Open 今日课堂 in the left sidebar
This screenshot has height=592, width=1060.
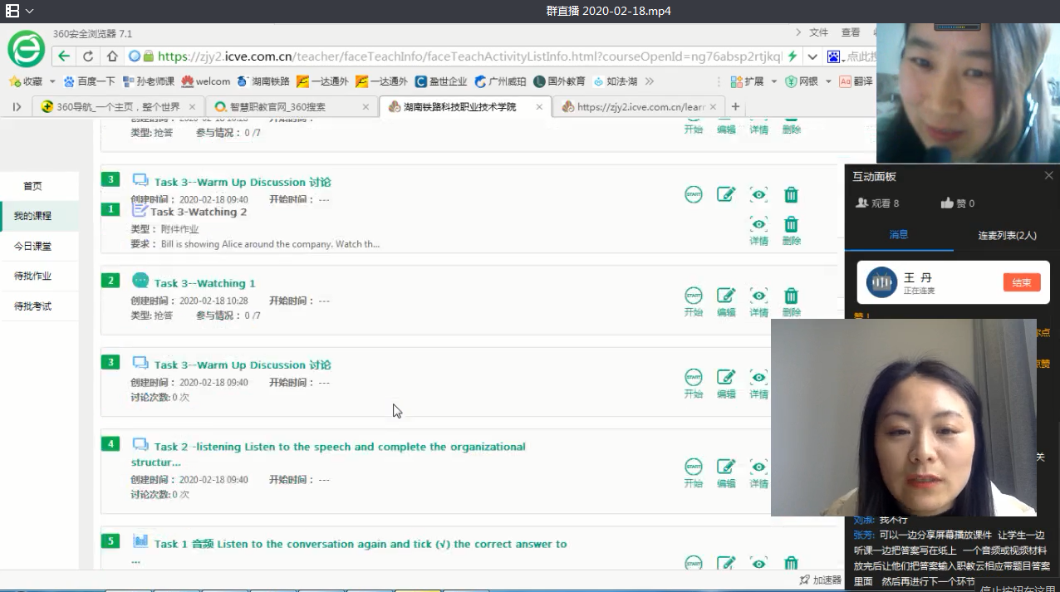coord(32,246)
